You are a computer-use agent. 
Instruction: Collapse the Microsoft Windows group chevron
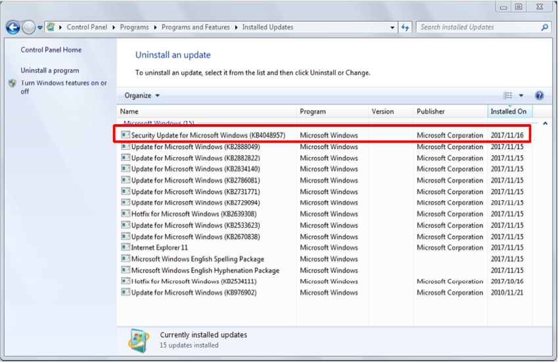(545, 124)
